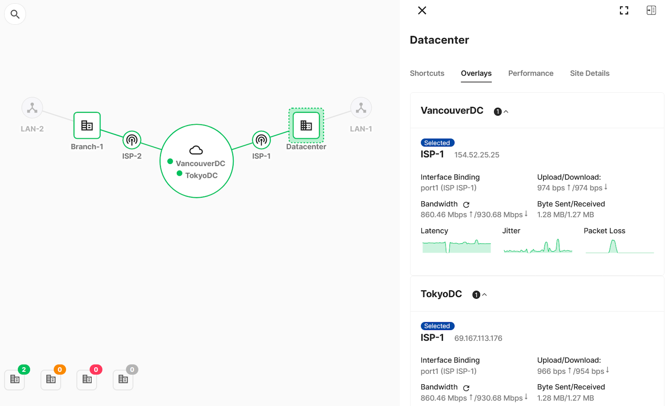
Task: Open search on the topology map
Action: 15,14
